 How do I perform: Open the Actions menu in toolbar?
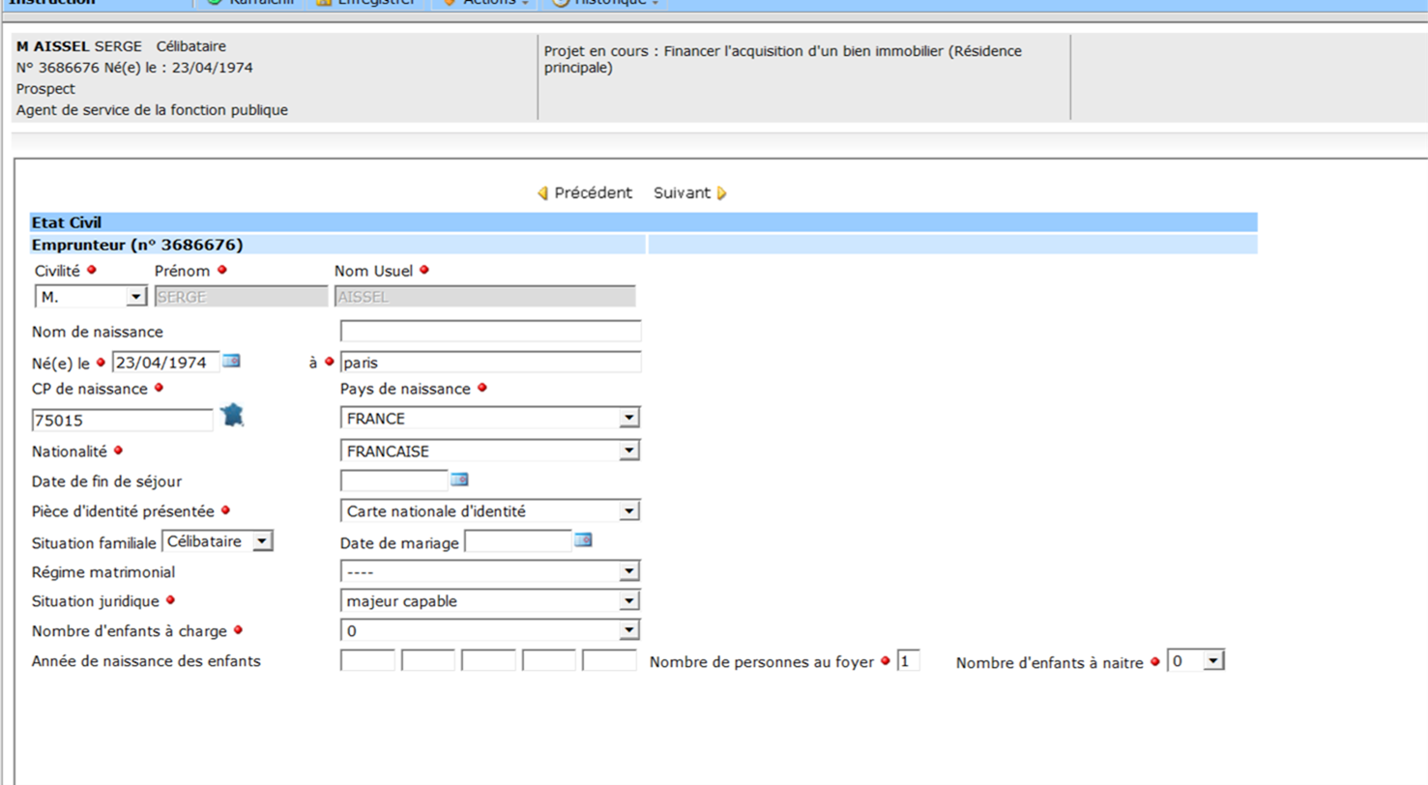(x=484, y=2)
